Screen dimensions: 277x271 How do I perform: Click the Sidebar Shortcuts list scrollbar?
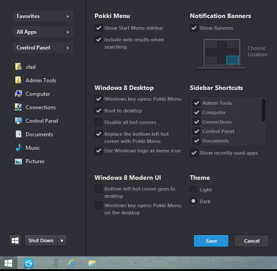264,110
